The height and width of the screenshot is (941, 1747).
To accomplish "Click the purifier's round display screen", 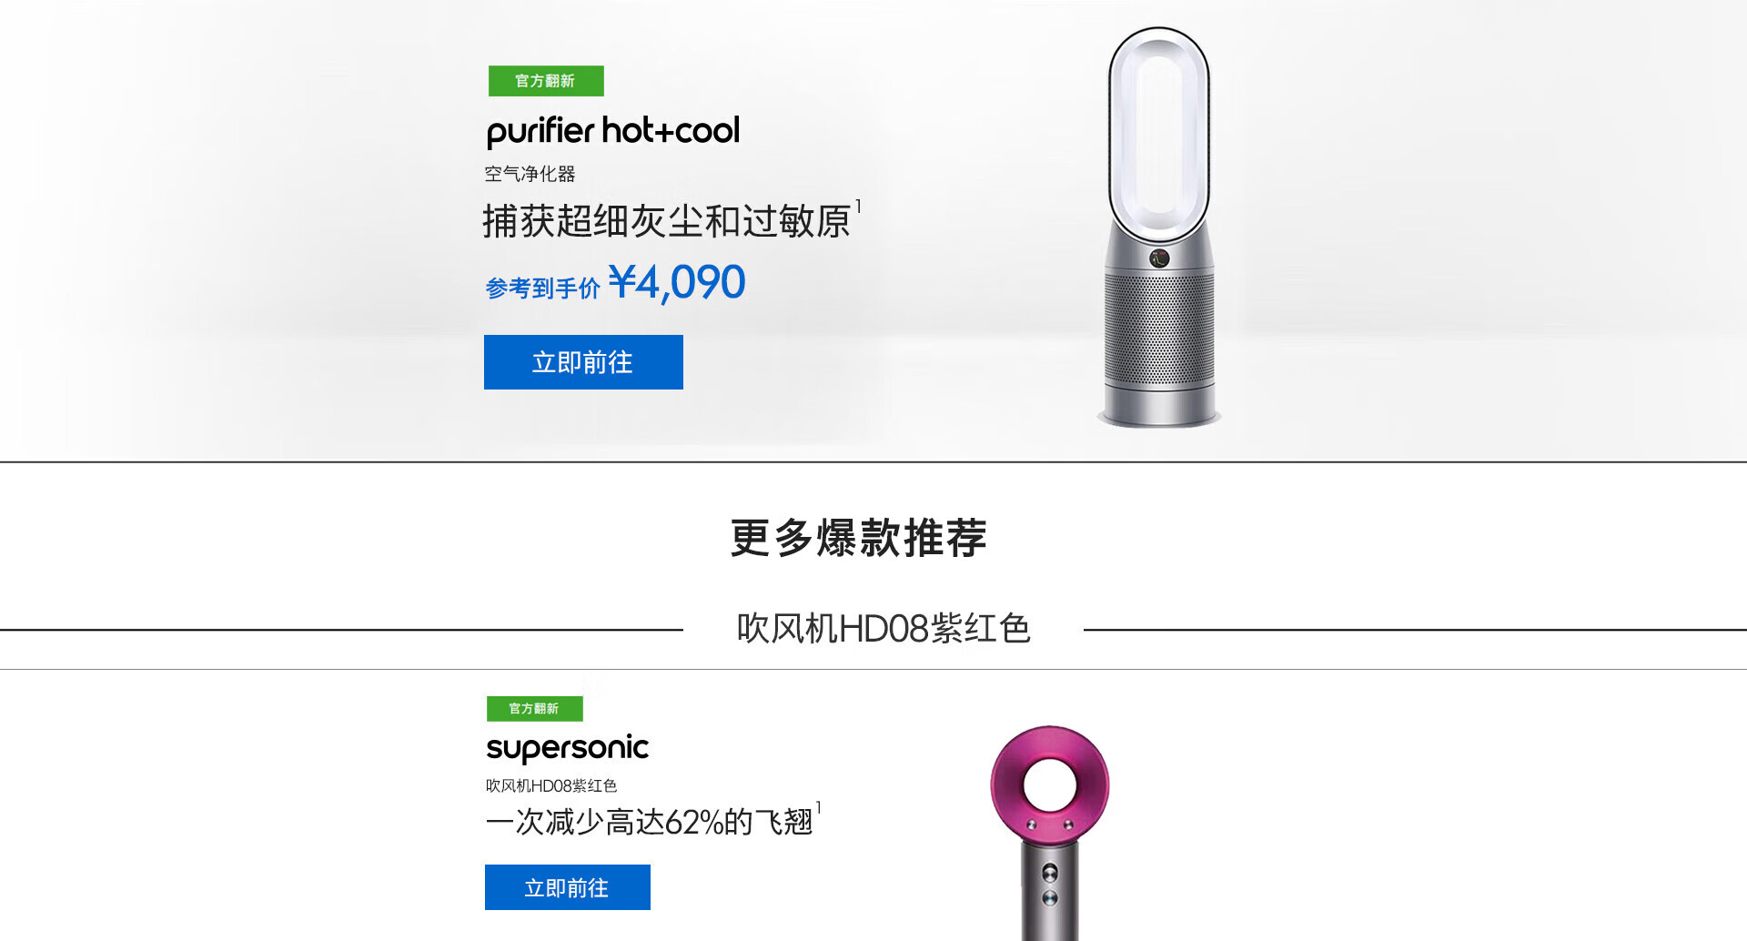I will pos(1159,258).
